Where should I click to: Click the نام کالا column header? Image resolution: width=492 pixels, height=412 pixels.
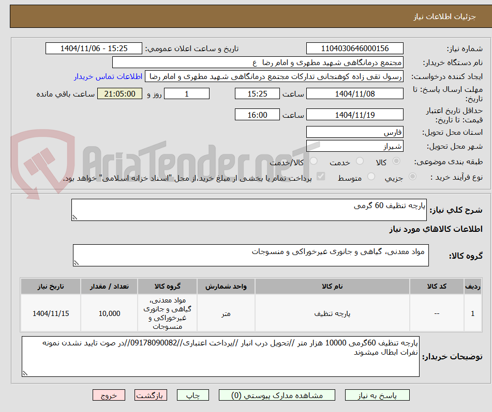332,287
